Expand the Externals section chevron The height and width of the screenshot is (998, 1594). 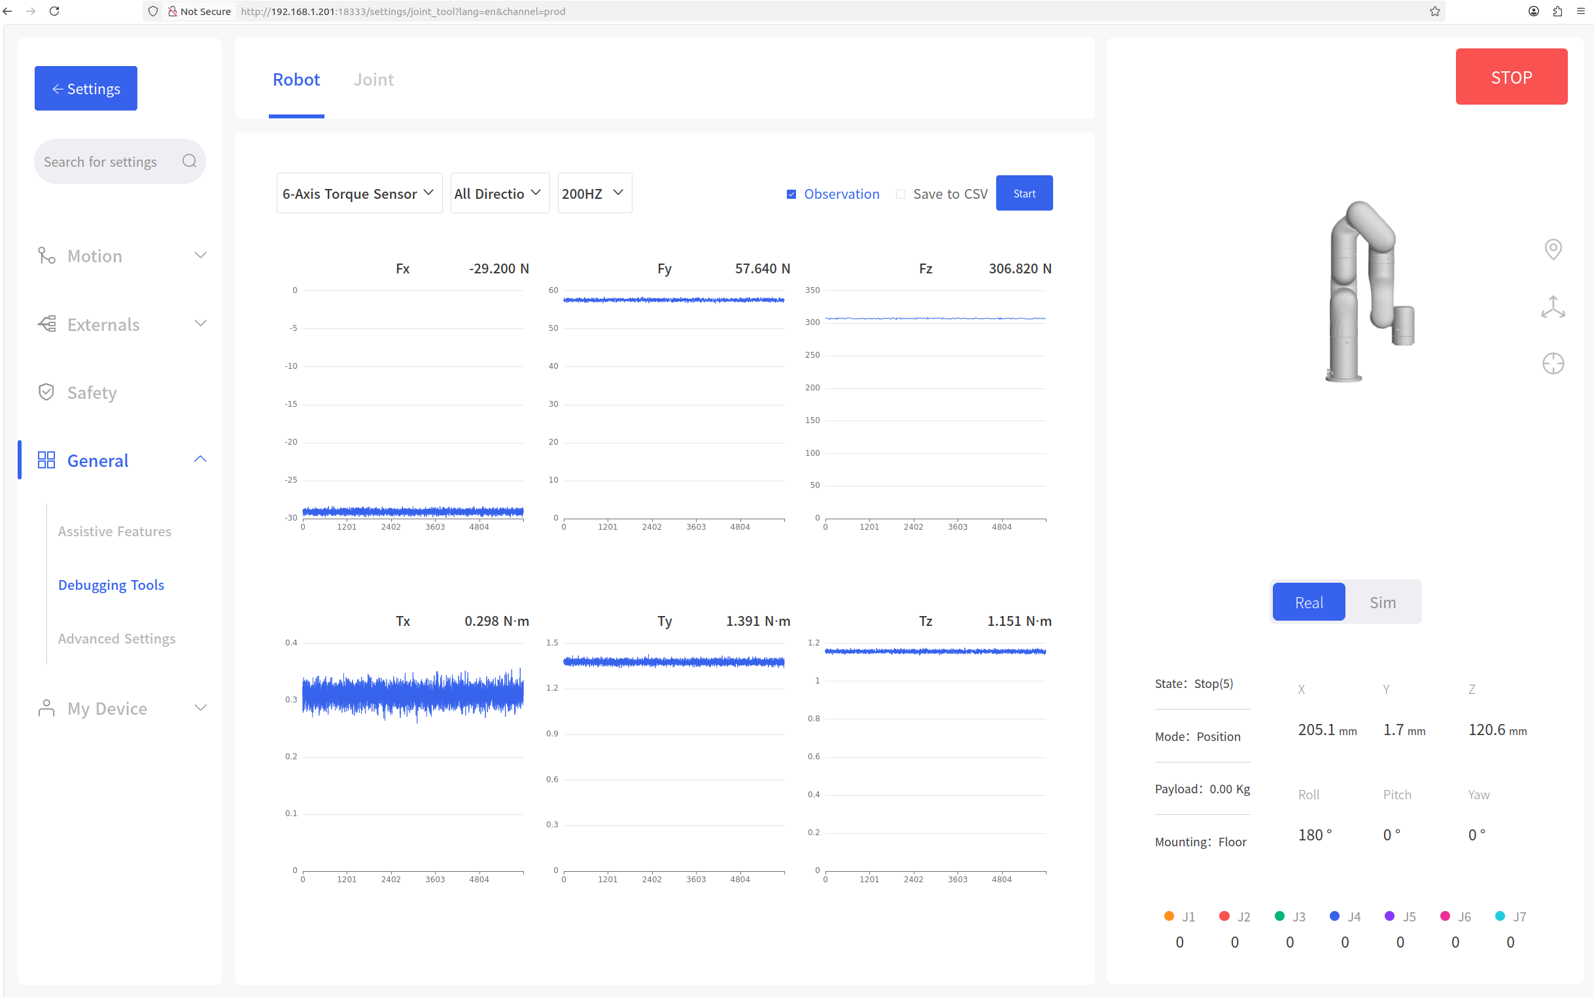(201, 323)
